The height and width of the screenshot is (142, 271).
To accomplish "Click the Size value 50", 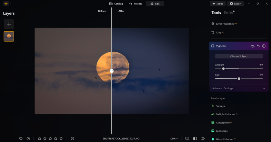I will (x=261, y=75).
